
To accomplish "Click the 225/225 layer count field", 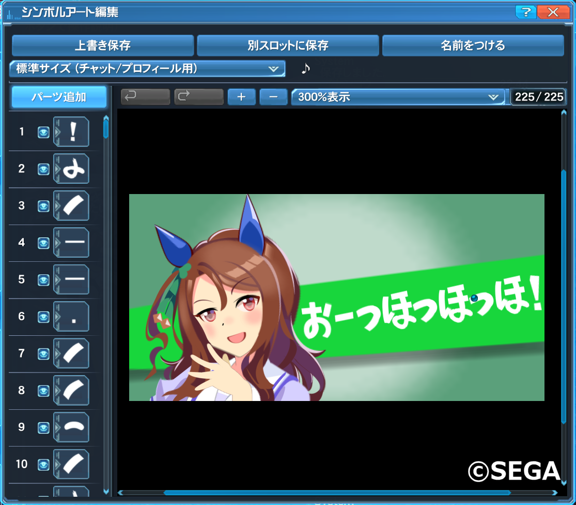I will (538, 97).
